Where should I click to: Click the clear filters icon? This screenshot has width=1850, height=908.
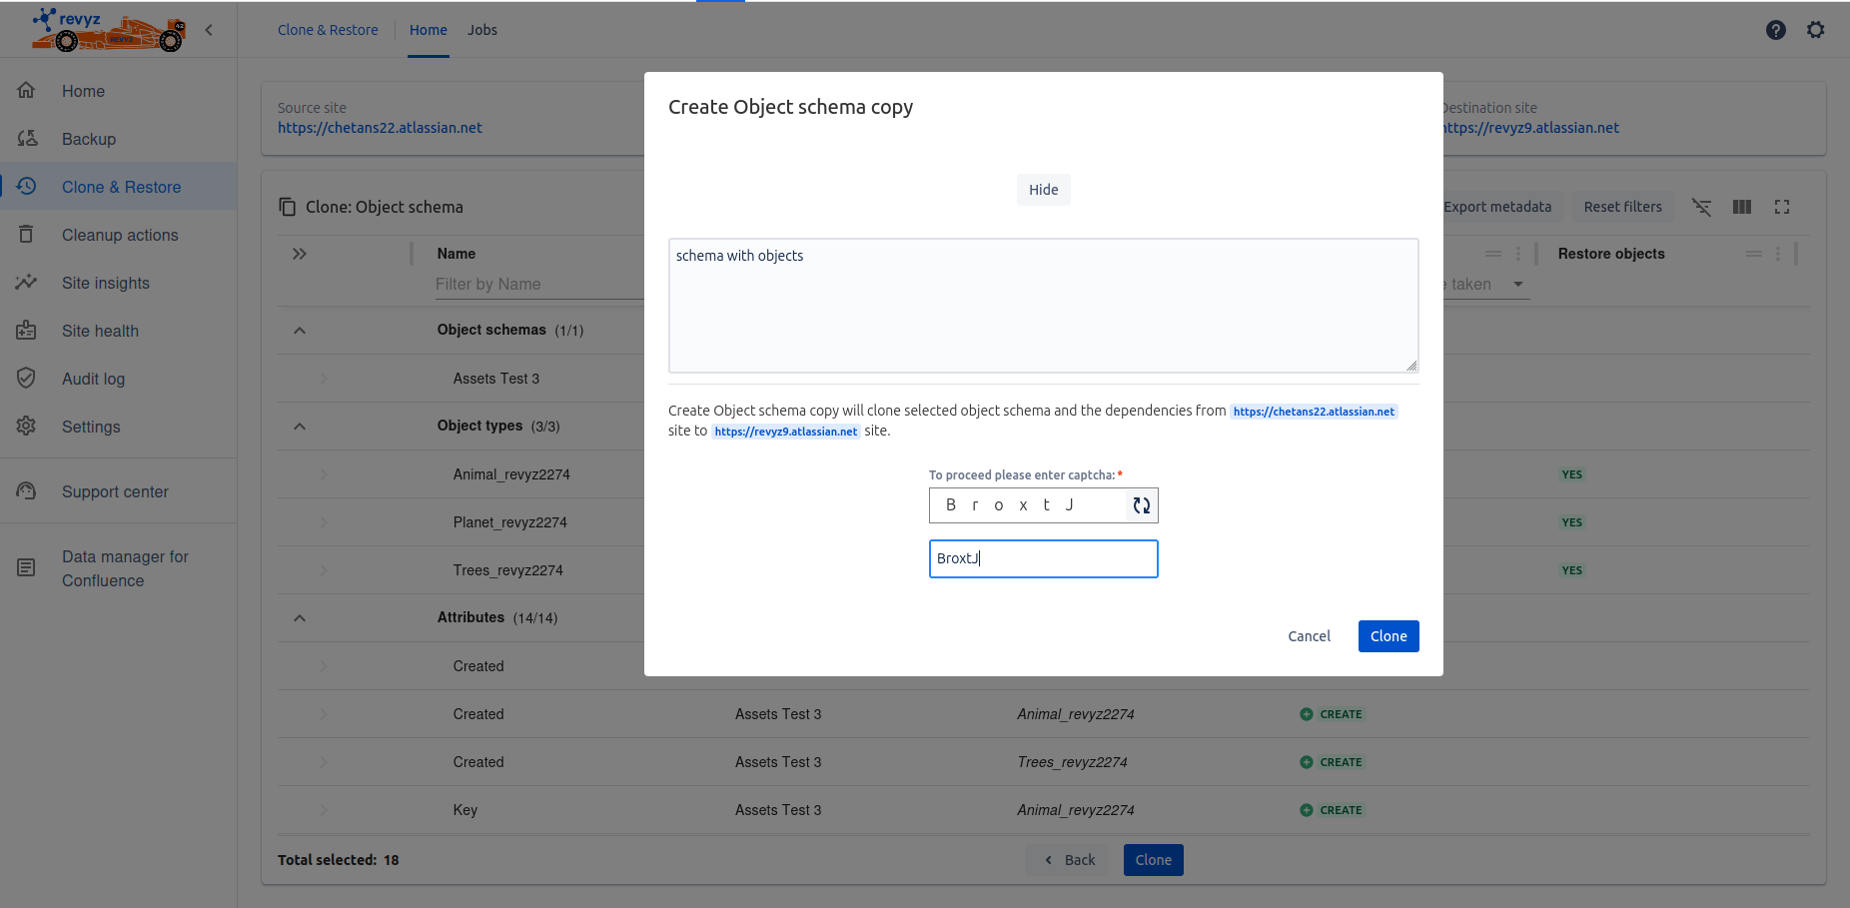coord(1701,207)
